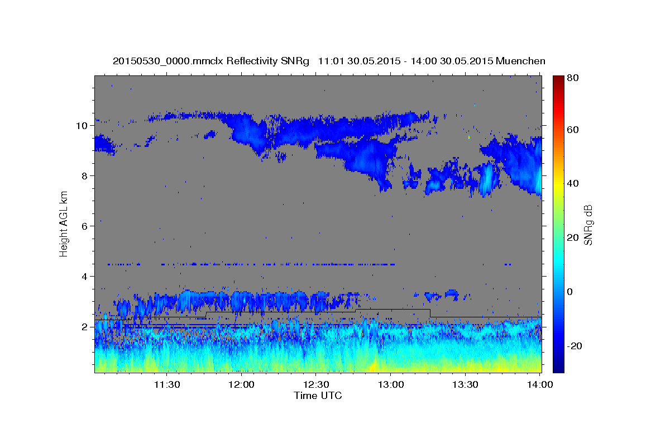The image size is (670, 447).
Task: Click the 12:00 time tick label
Action: [x=241, y=385]
